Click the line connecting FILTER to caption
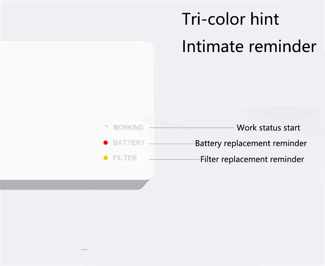This screenshot has height=266, width=325. point(174,159)
